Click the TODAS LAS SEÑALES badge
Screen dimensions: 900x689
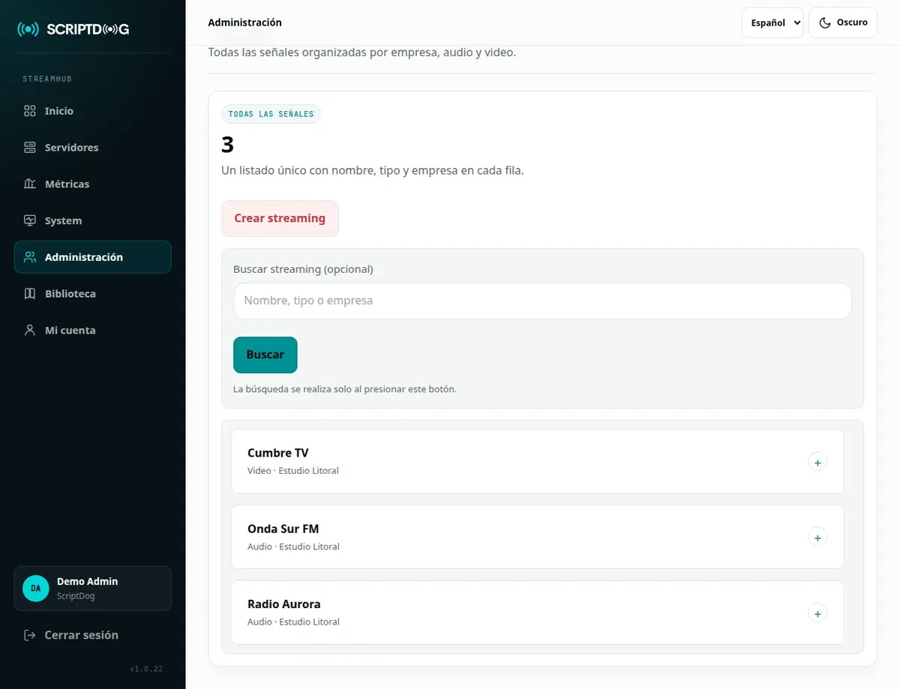[271, 114]
